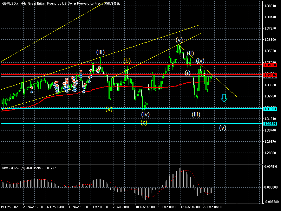Viewport: 281px width, 211px height.
Task: Click the cyan 1.30884 price tag
Action: (x=271, y=123)
